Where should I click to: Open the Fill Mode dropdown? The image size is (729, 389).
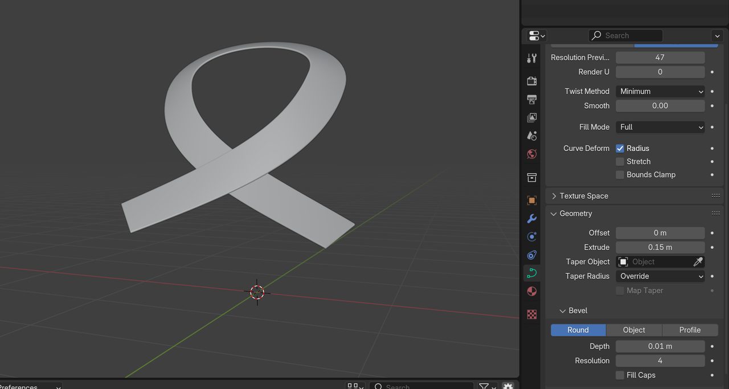[660, 127]
